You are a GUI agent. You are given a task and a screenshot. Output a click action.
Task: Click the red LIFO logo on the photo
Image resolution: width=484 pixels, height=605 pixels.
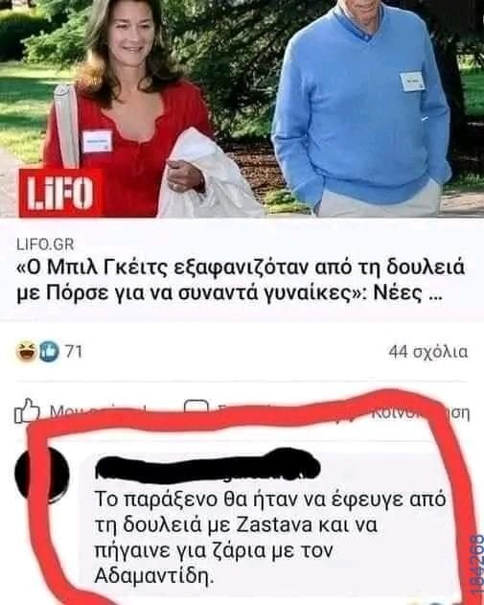(x=60, y=193)
